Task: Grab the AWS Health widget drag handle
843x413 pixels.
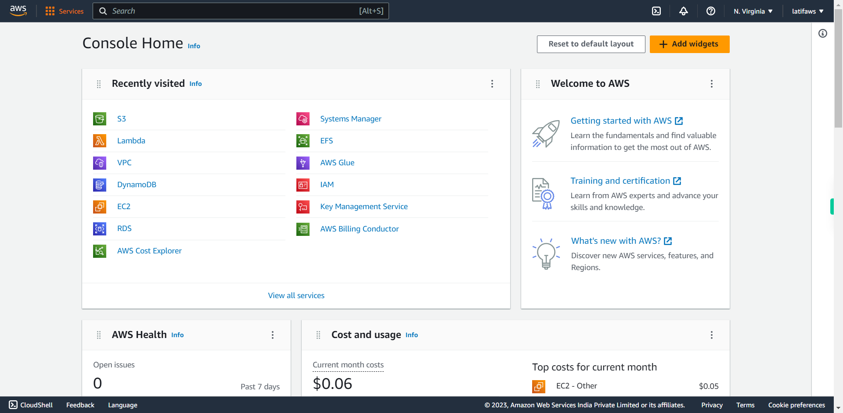Action: tap(99, 335)
